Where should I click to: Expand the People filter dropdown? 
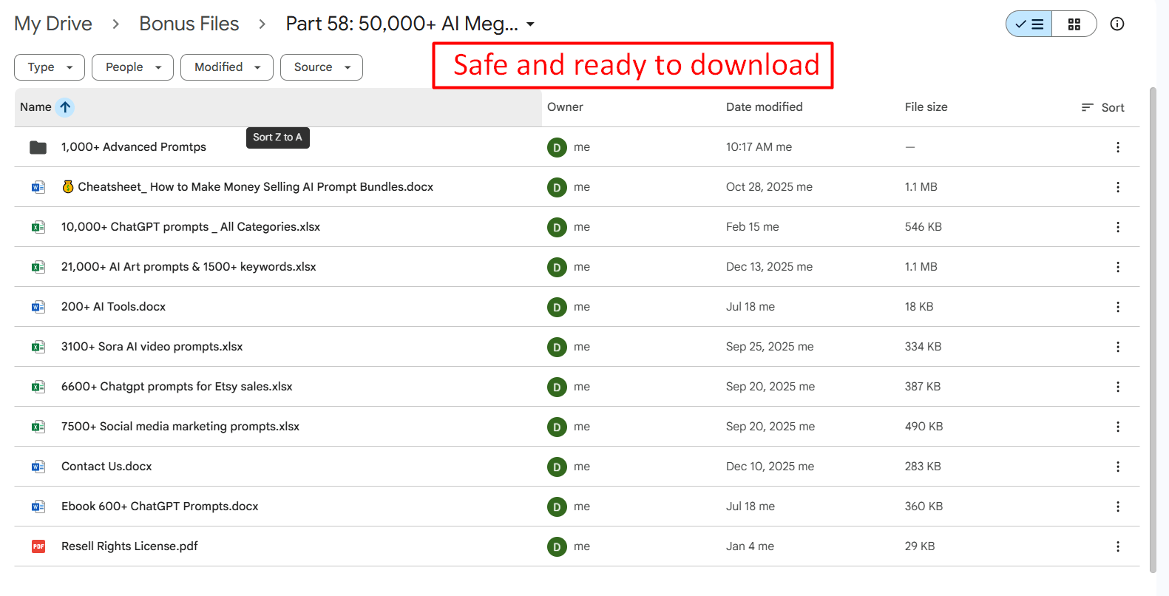pyautogui.click(x=132, y=67)
